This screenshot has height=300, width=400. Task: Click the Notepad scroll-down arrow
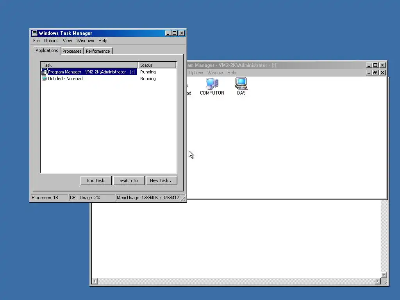tap(384, 275)
